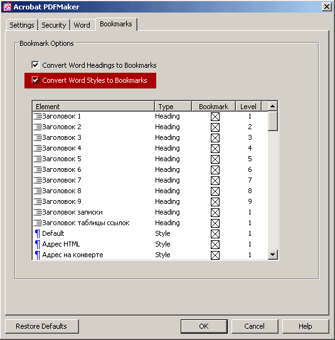Image resolution: width=335 pixels, height=340 pixels.
Task: Uncheck the Bookmark box for Заголовок 3
Action: [x=215, y=138]
